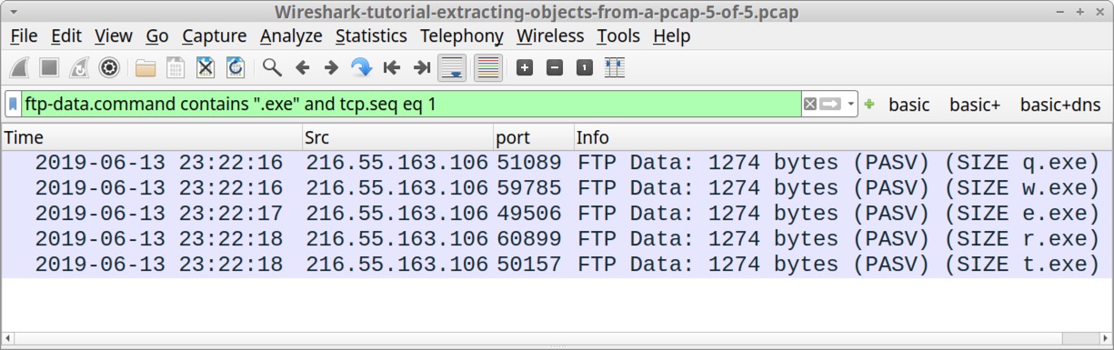Open the Telephony menu
The height and width of the screenshot is (350, 1114).
[462, 35]
